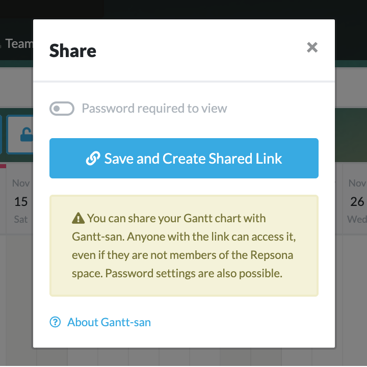The image size is (367, 367).
Task: Click the Password required to view label
Action: coord(154,109)
